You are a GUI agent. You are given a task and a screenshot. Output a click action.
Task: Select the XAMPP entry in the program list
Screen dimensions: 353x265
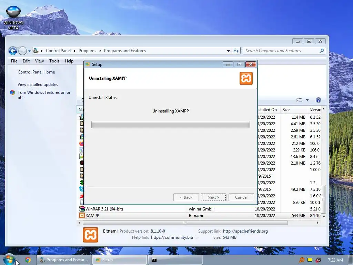point(200,216)
